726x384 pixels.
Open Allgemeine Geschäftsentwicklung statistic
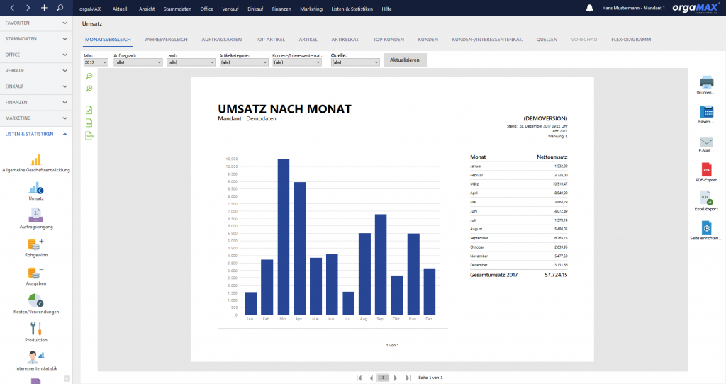[36, 164]
